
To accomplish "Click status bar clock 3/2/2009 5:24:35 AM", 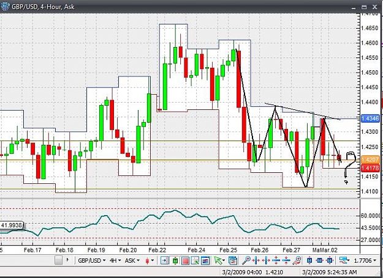I will 330,272.
